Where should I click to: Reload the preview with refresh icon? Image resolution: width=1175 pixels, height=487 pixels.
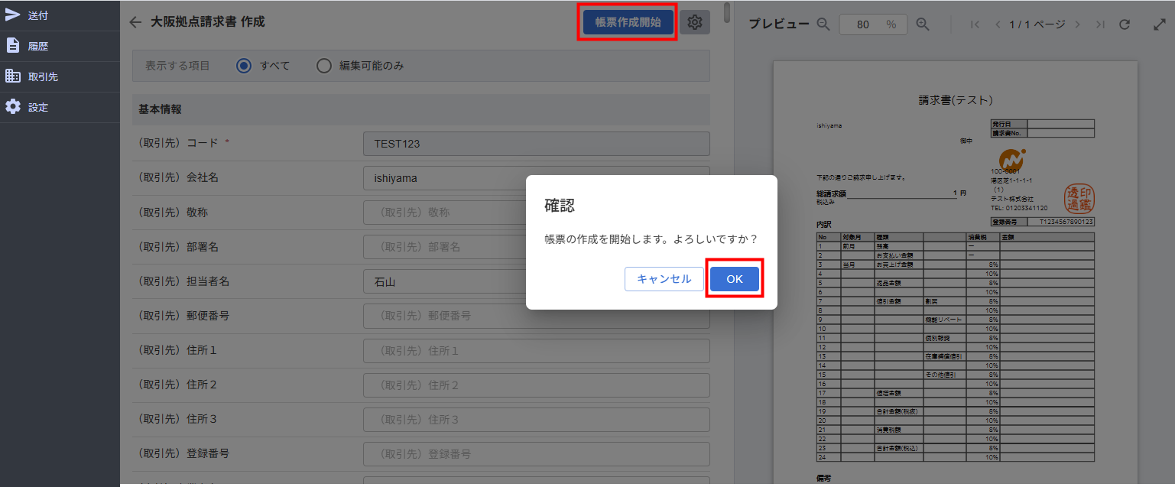pyautogui.click(x=1125, y=24)
